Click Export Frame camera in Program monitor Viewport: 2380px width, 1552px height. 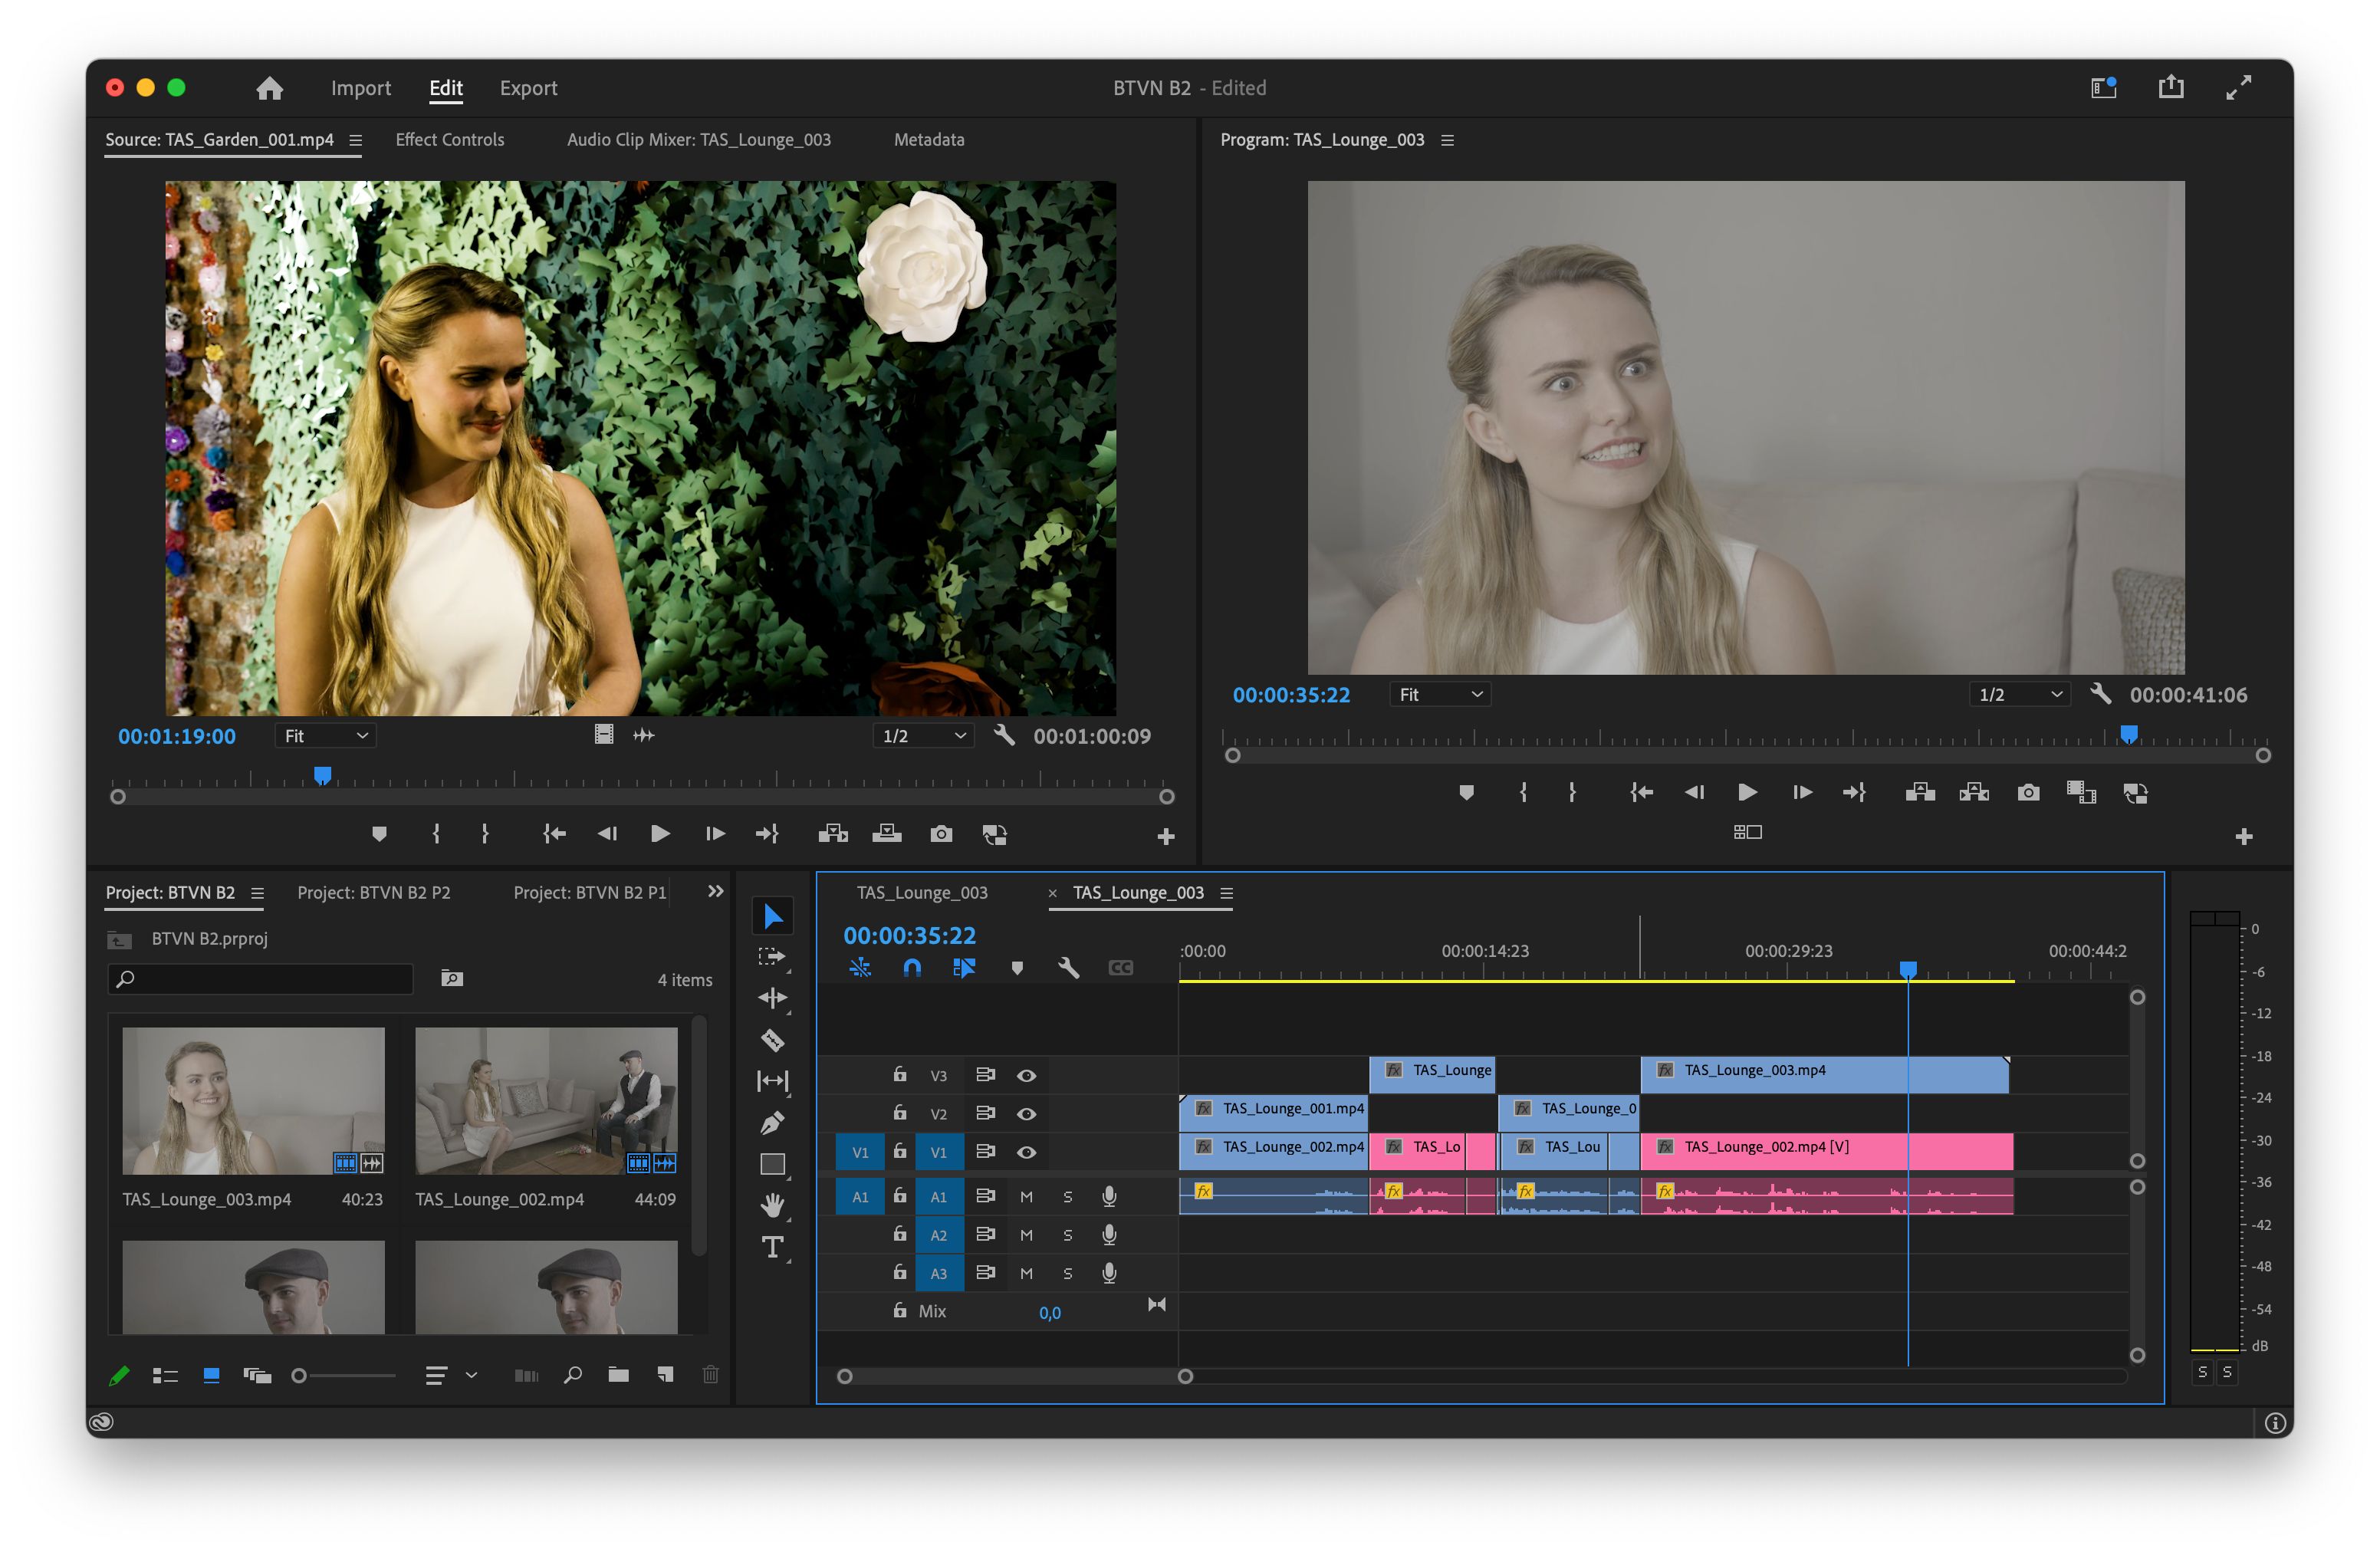click(2028, 793)
